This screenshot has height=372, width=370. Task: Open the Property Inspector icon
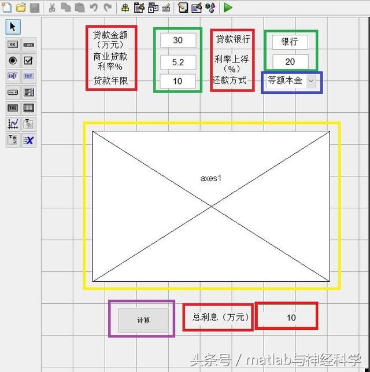197,8
